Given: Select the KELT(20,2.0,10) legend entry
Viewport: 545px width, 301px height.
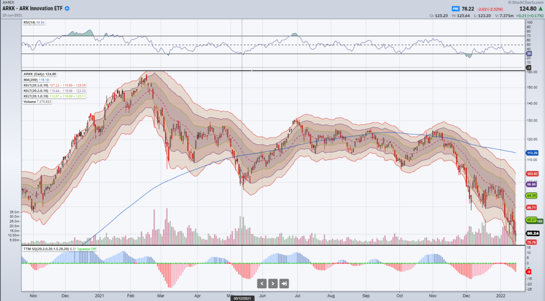Looking at the screenshot, I should pyautogui.click(x=55, y=91).
